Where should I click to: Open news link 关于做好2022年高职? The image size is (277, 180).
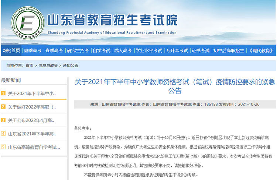coord(32,107)
